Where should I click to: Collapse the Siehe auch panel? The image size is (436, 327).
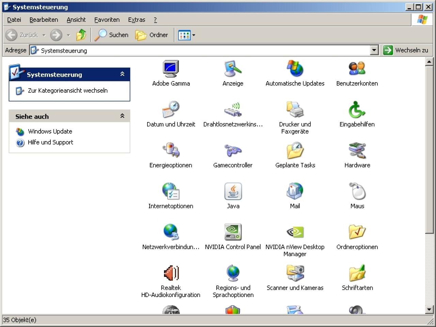click(122, 116)
